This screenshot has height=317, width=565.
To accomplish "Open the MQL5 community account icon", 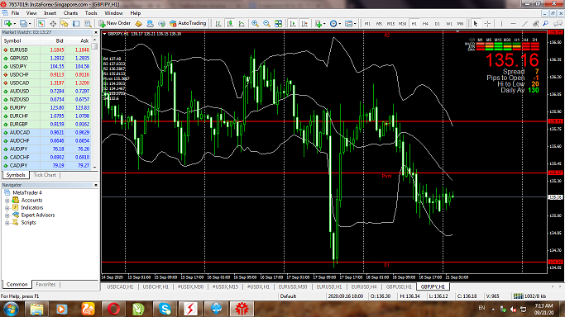I will pos(150,23).
